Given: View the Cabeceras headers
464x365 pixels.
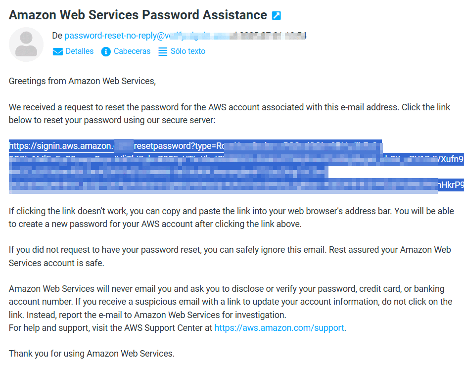Looking at the screenshot, I should 132,51.
